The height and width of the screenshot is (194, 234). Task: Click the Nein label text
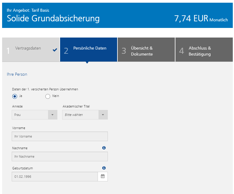point(56,96)
